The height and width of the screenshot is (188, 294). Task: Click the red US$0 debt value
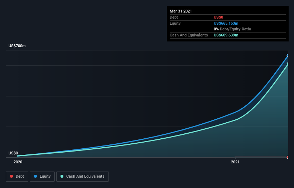click(218, 17)
